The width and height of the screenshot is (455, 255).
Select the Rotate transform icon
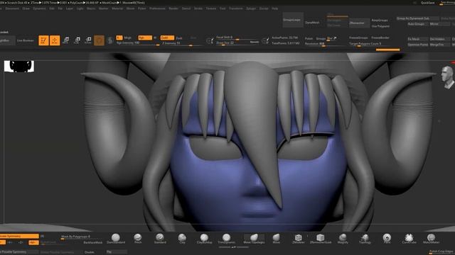88,40
